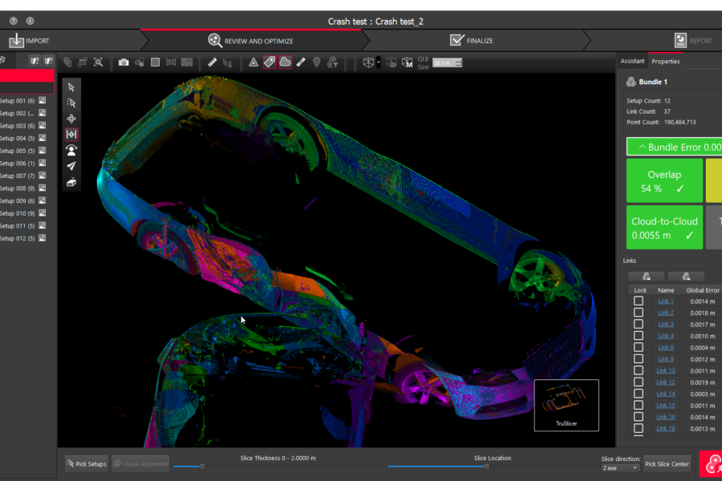
Task: Check the Lock box for Link 2
Action: coord(639,313)
